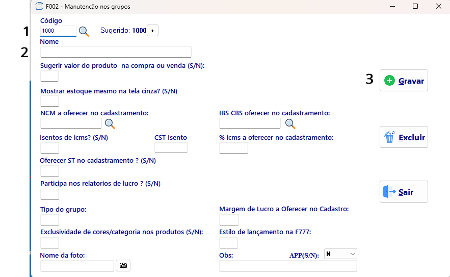Click the Gravar save button
Screen dimensions: 450x277
(x=404, y=81)
